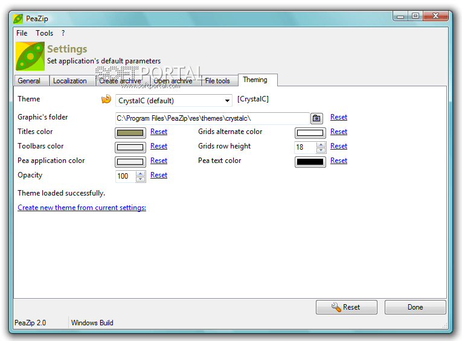The height and width of the screenshot is (341, 462).
Task: Click the Windows Build status bar text
Action: [92, 323]
